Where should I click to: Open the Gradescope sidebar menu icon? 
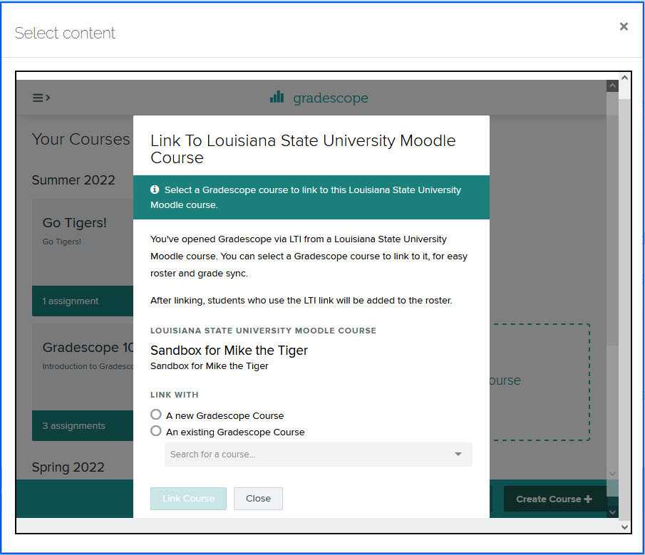(x=41, y=98)
